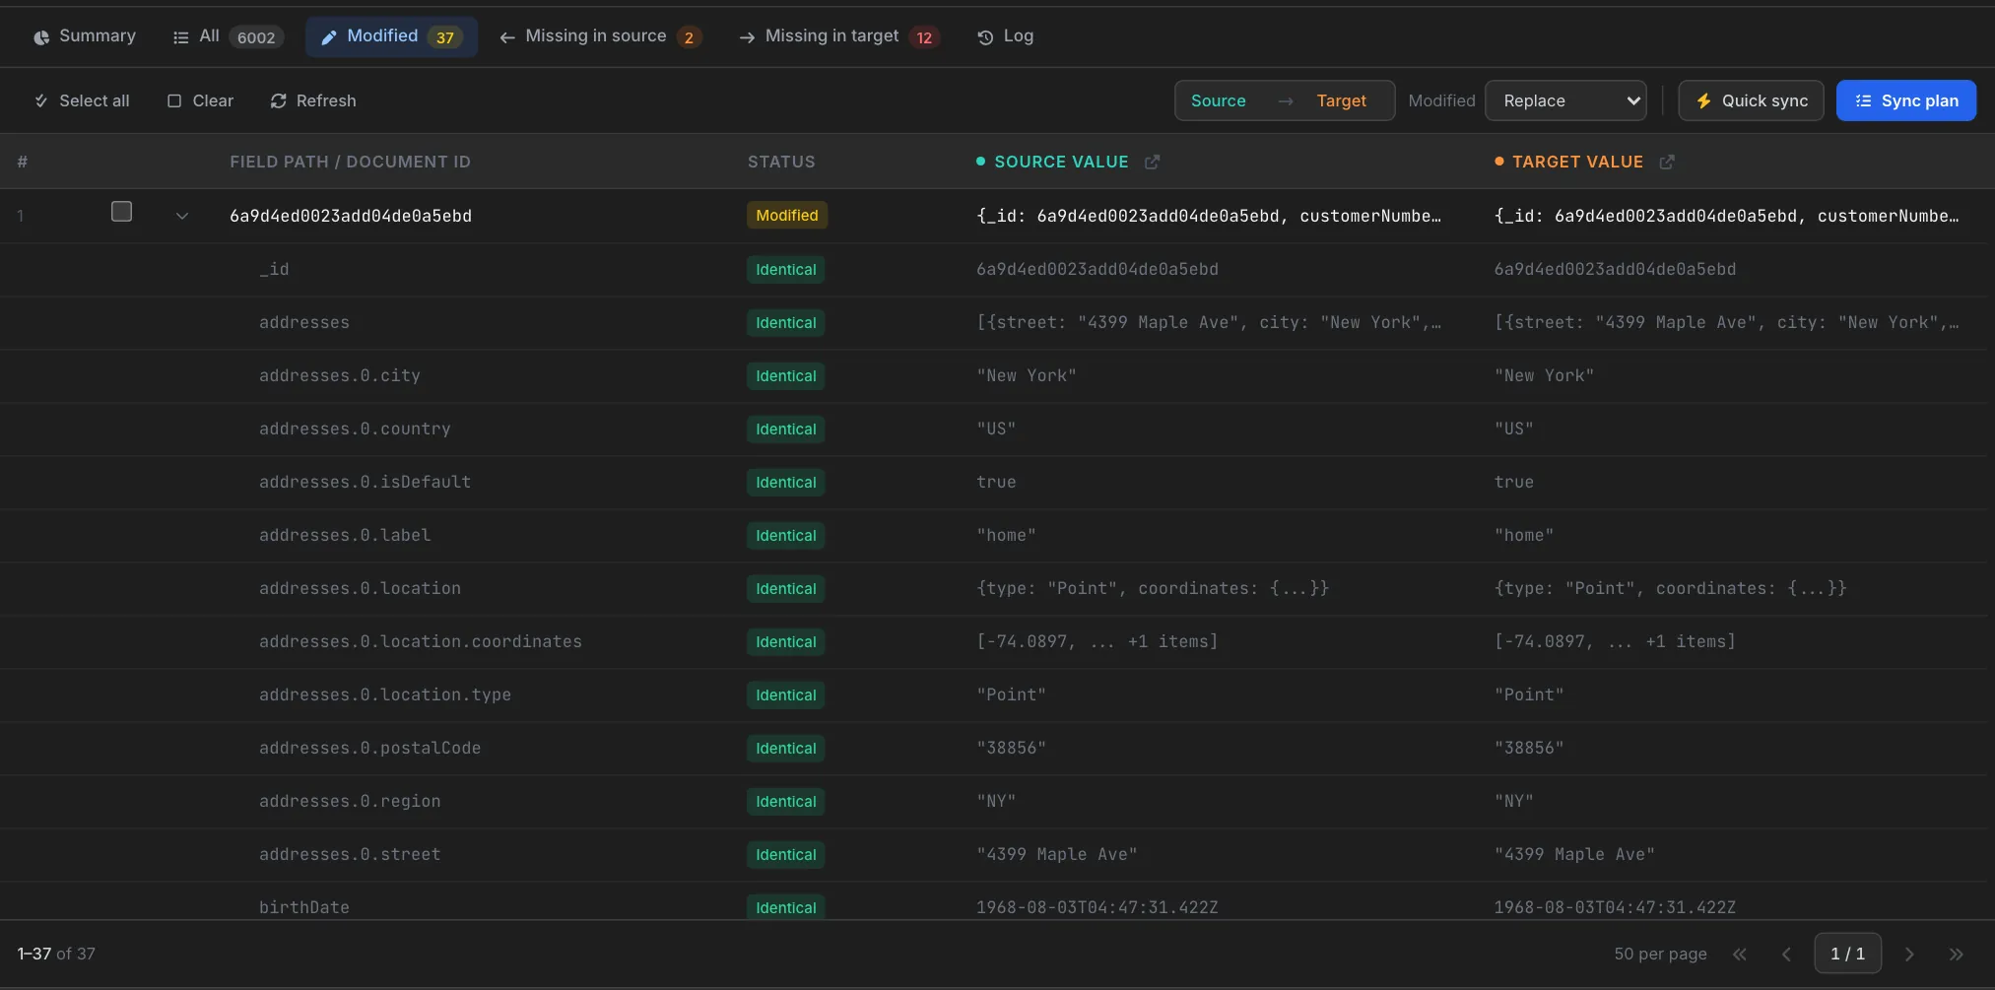Click FIELD PATH / DOCUMENT ID header
1995x990 pixels.
coord(350,162)
